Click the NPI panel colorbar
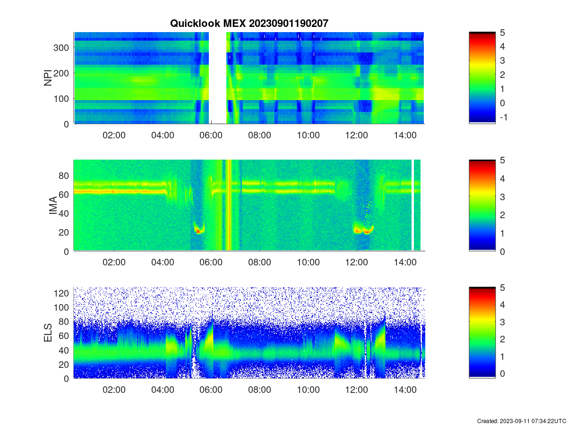Viewport: 567px width, 425px height. tap(482, 78)
